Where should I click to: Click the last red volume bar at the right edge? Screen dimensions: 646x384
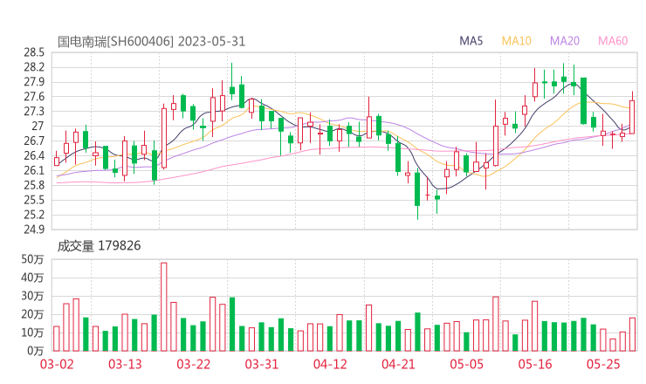(x=632, y=334)
